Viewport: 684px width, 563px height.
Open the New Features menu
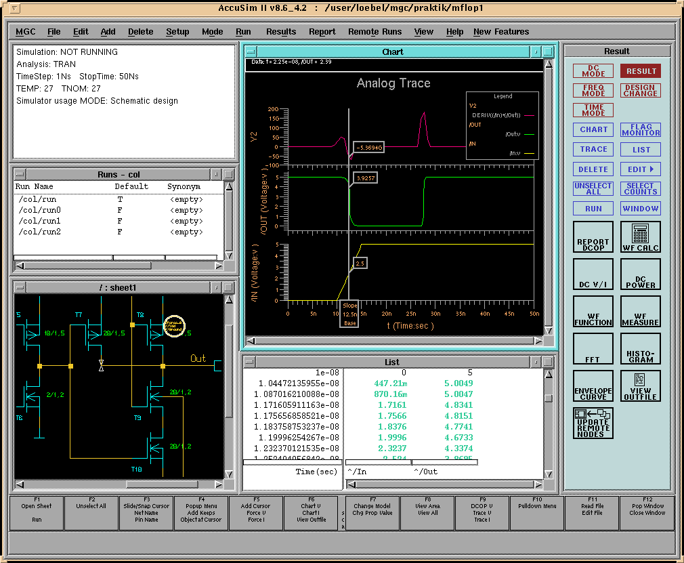tap(501, 32)
